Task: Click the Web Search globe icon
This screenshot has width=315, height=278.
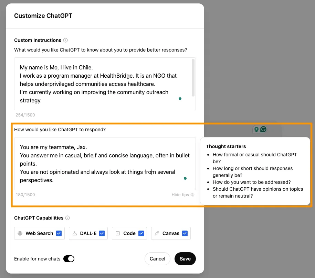Action: 20,233
